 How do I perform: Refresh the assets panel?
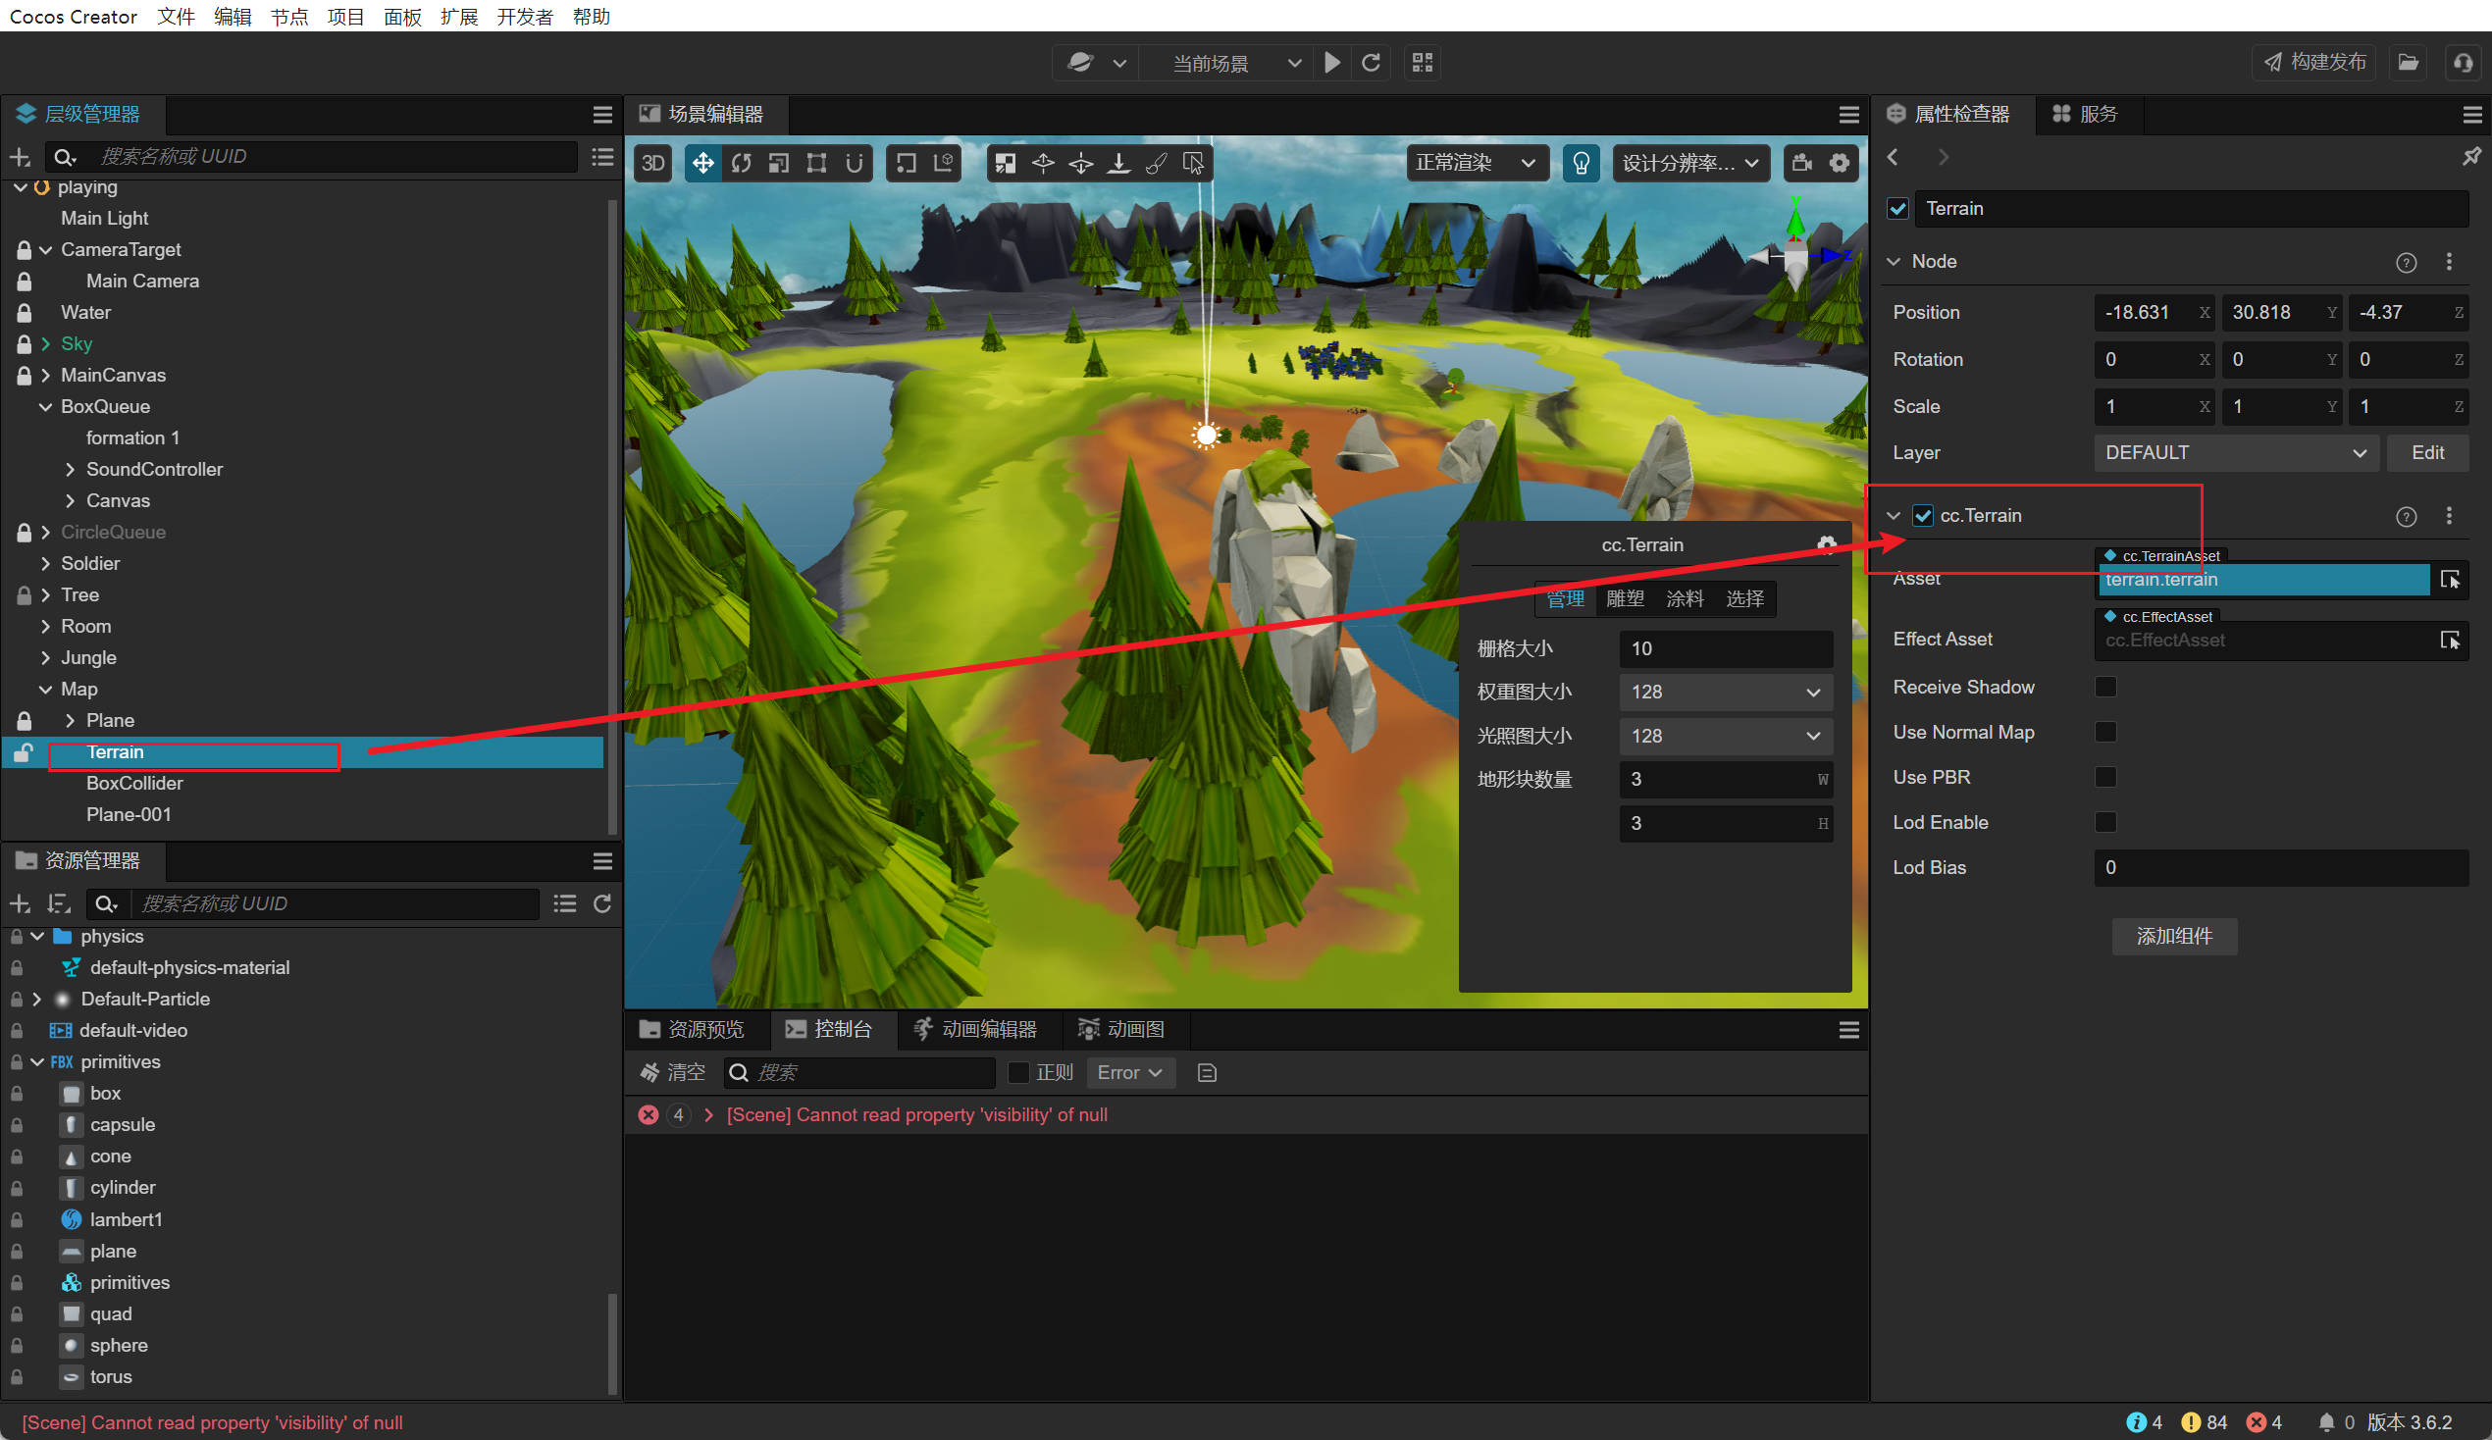tap(601, 903)
